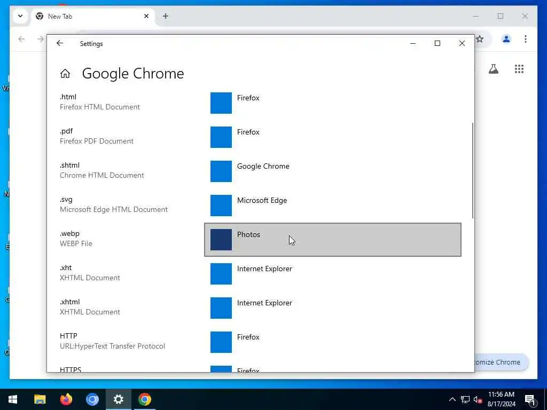The height and width of the screenshot is (410, 547).
Task: Go back using the Settings back arrow
Action: pyautogui.click(x=60, y=43)
